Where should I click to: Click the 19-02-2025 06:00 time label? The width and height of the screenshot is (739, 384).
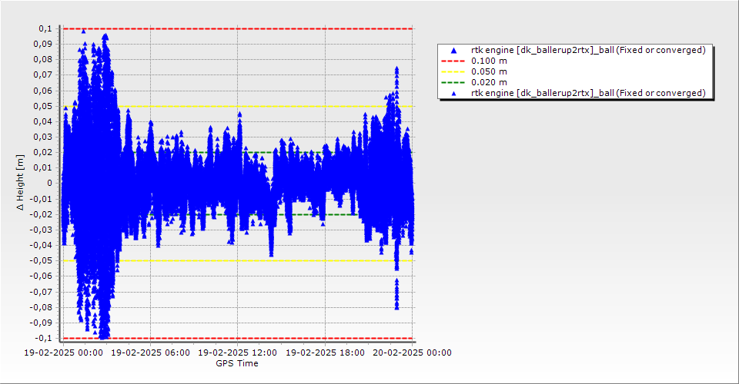[150, 353]
